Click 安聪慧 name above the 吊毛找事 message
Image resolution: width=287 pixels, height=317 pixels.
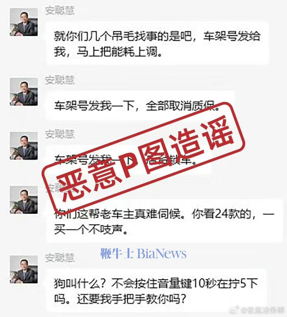(x=60, y=11)
